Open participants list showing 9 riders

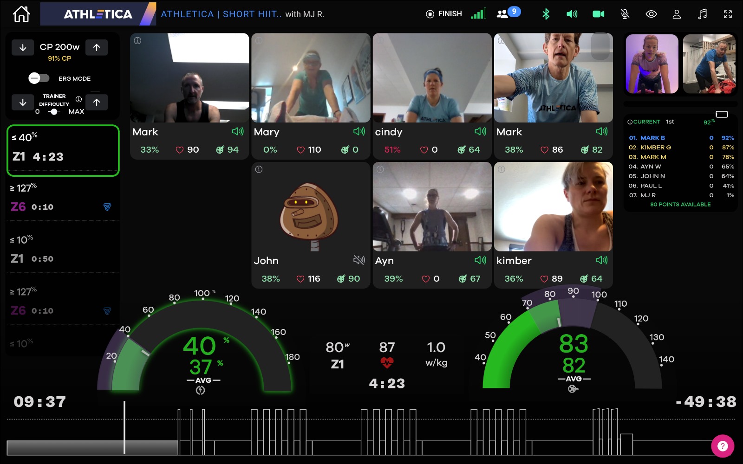(508, 13)
